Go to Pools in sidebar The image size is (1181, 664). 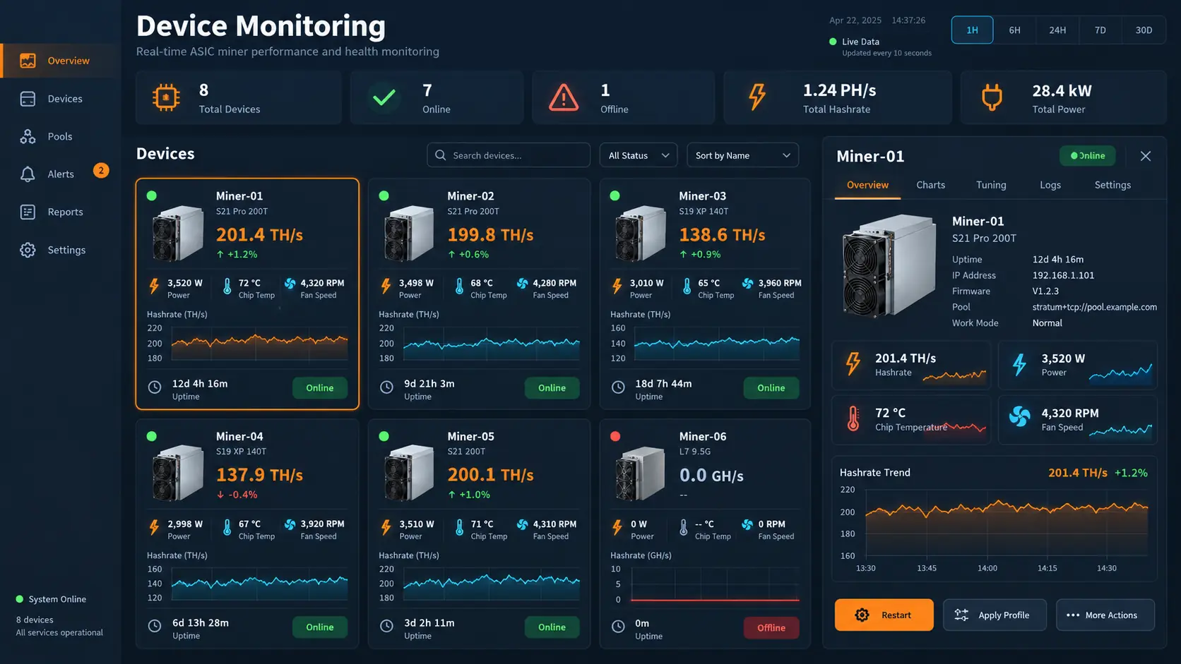pos(61,136)
